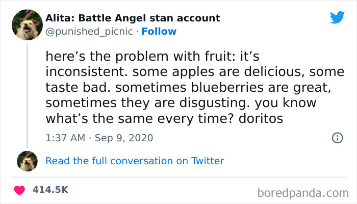357x204 pixels.
Task: Open the large dog profile avatar
Action: pos(27,25)
